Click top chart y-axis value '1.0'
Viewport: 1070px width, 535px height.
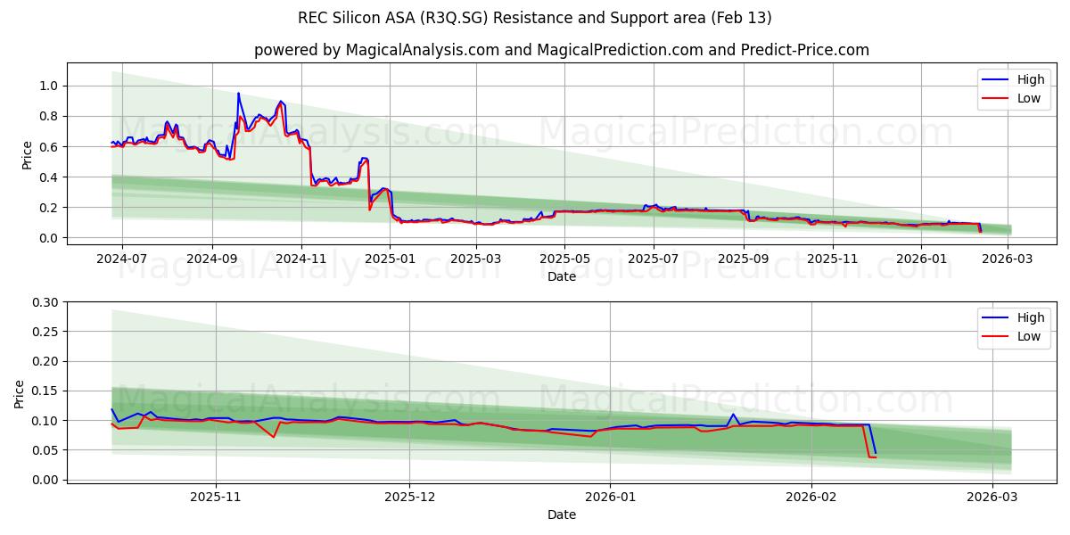pyautogui.click(x=50, y=86)
